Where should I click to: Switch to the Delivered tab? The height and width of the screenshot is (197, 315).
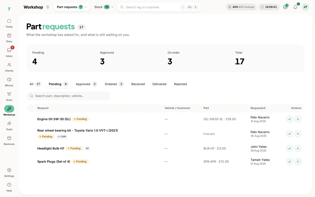click(159, 84)
